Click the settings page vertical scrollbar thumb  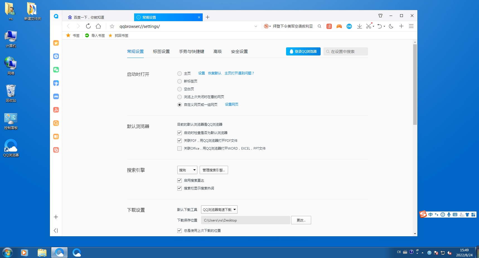(x=415, y=84)
